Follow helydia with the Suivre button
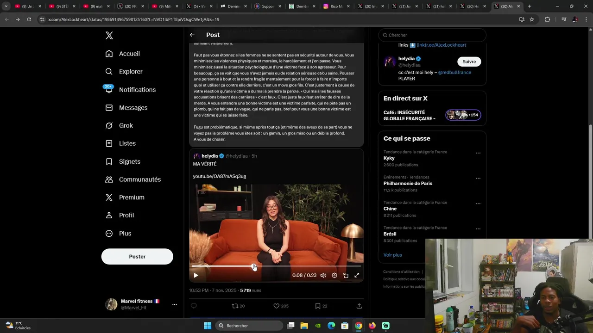The image size is (593, 333). tap(469, 62)
